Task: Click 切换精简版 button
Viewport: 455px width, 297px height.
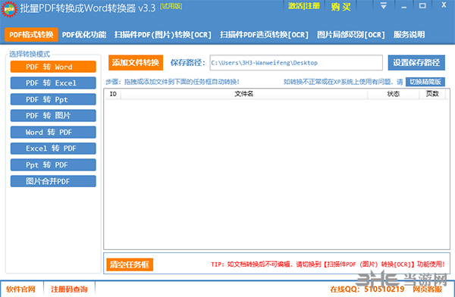Action: [x=425, y=82]
